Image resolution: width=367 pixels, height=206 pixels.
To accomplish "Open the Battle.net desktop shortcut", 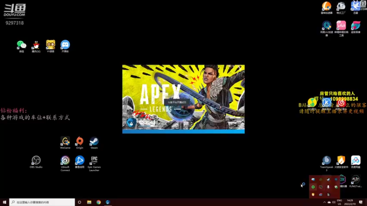I will click(79, 162).
